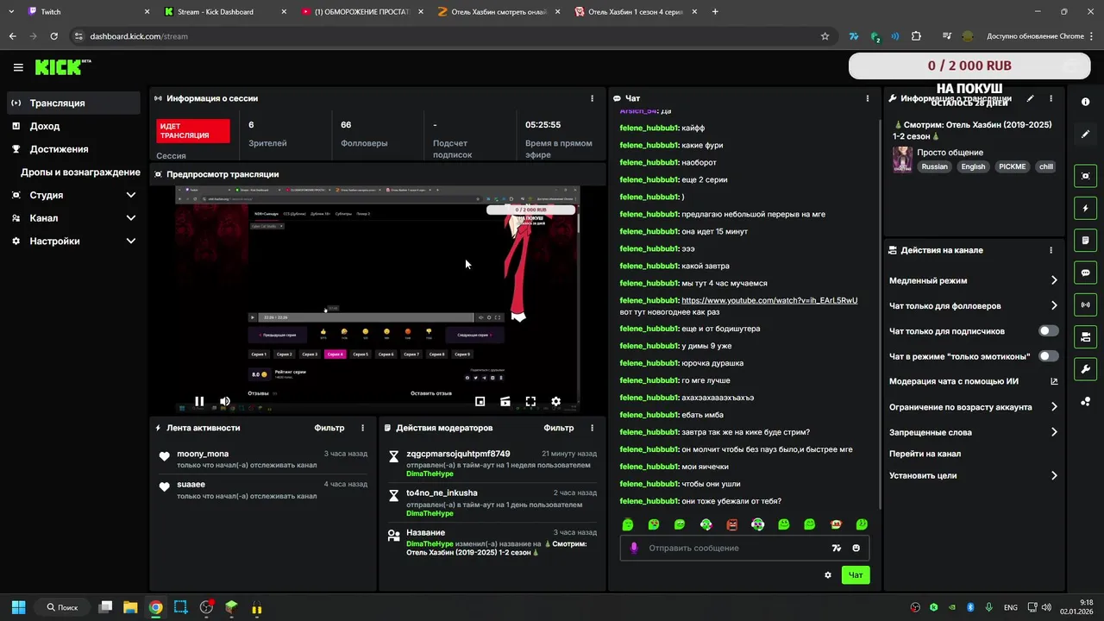This screenshot has width=1104, height=621.
Task: Open moderator actions three-dot menu
Action: [592, 428]
